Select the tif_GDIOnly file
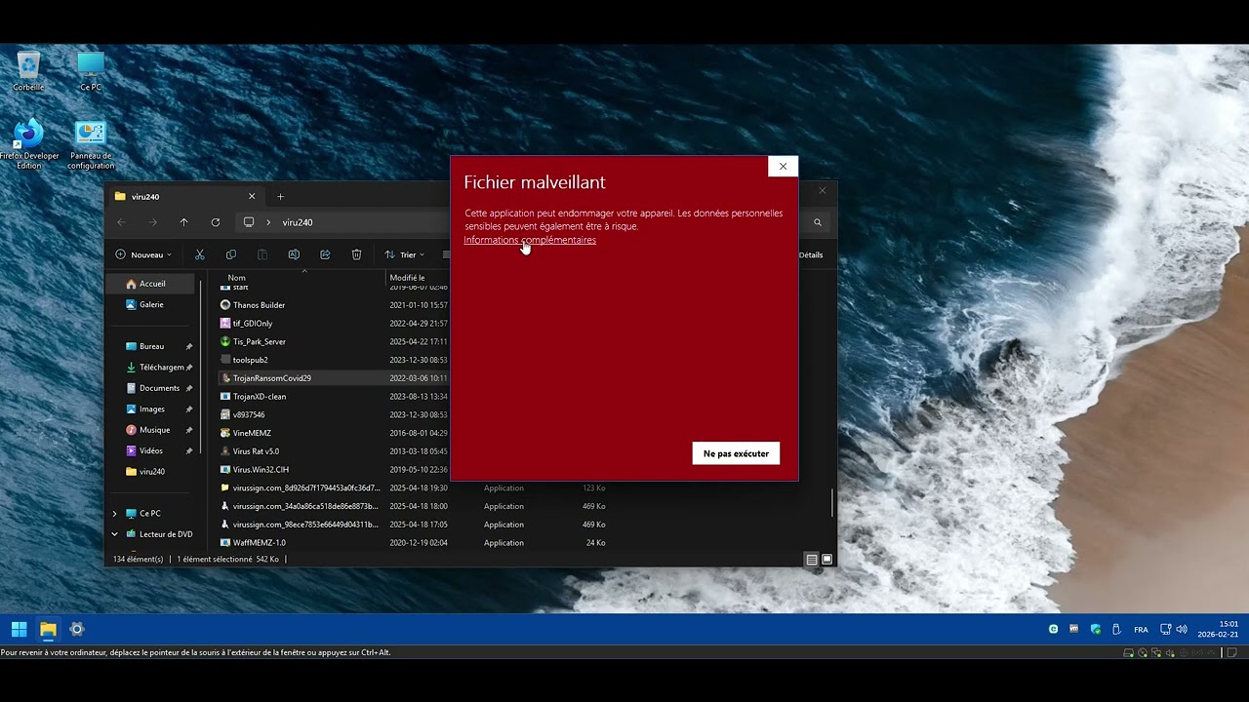1249x702 pixels. [x=253, y=324]
